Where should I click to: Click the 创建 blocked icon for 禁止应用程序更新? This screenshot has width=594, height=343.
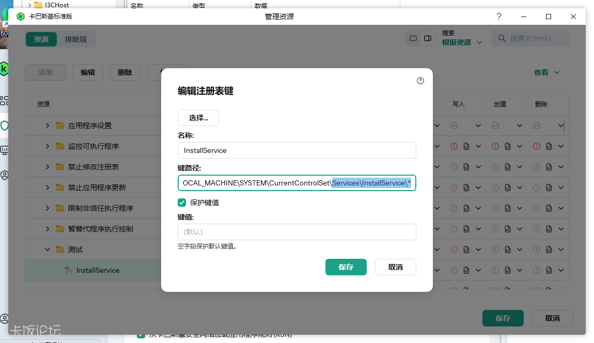click(x=495, y=188)
